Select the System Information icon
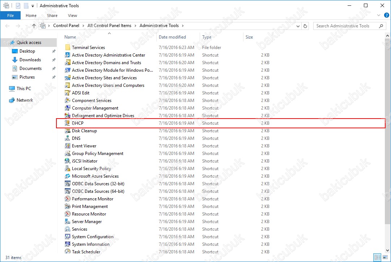Screen dimensions: 391x262 (67, 244)
